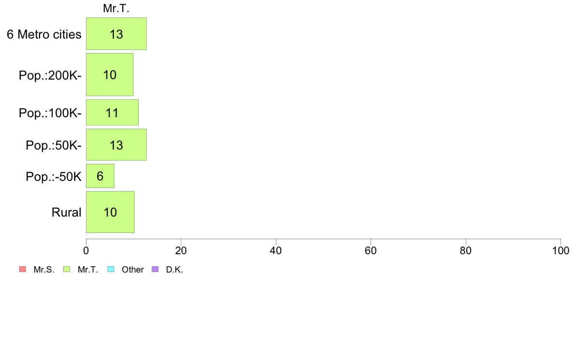Click the Pop.:-50K row label
Image resolution: width=574 pixels, height=355 pixels.
point(54,177)
